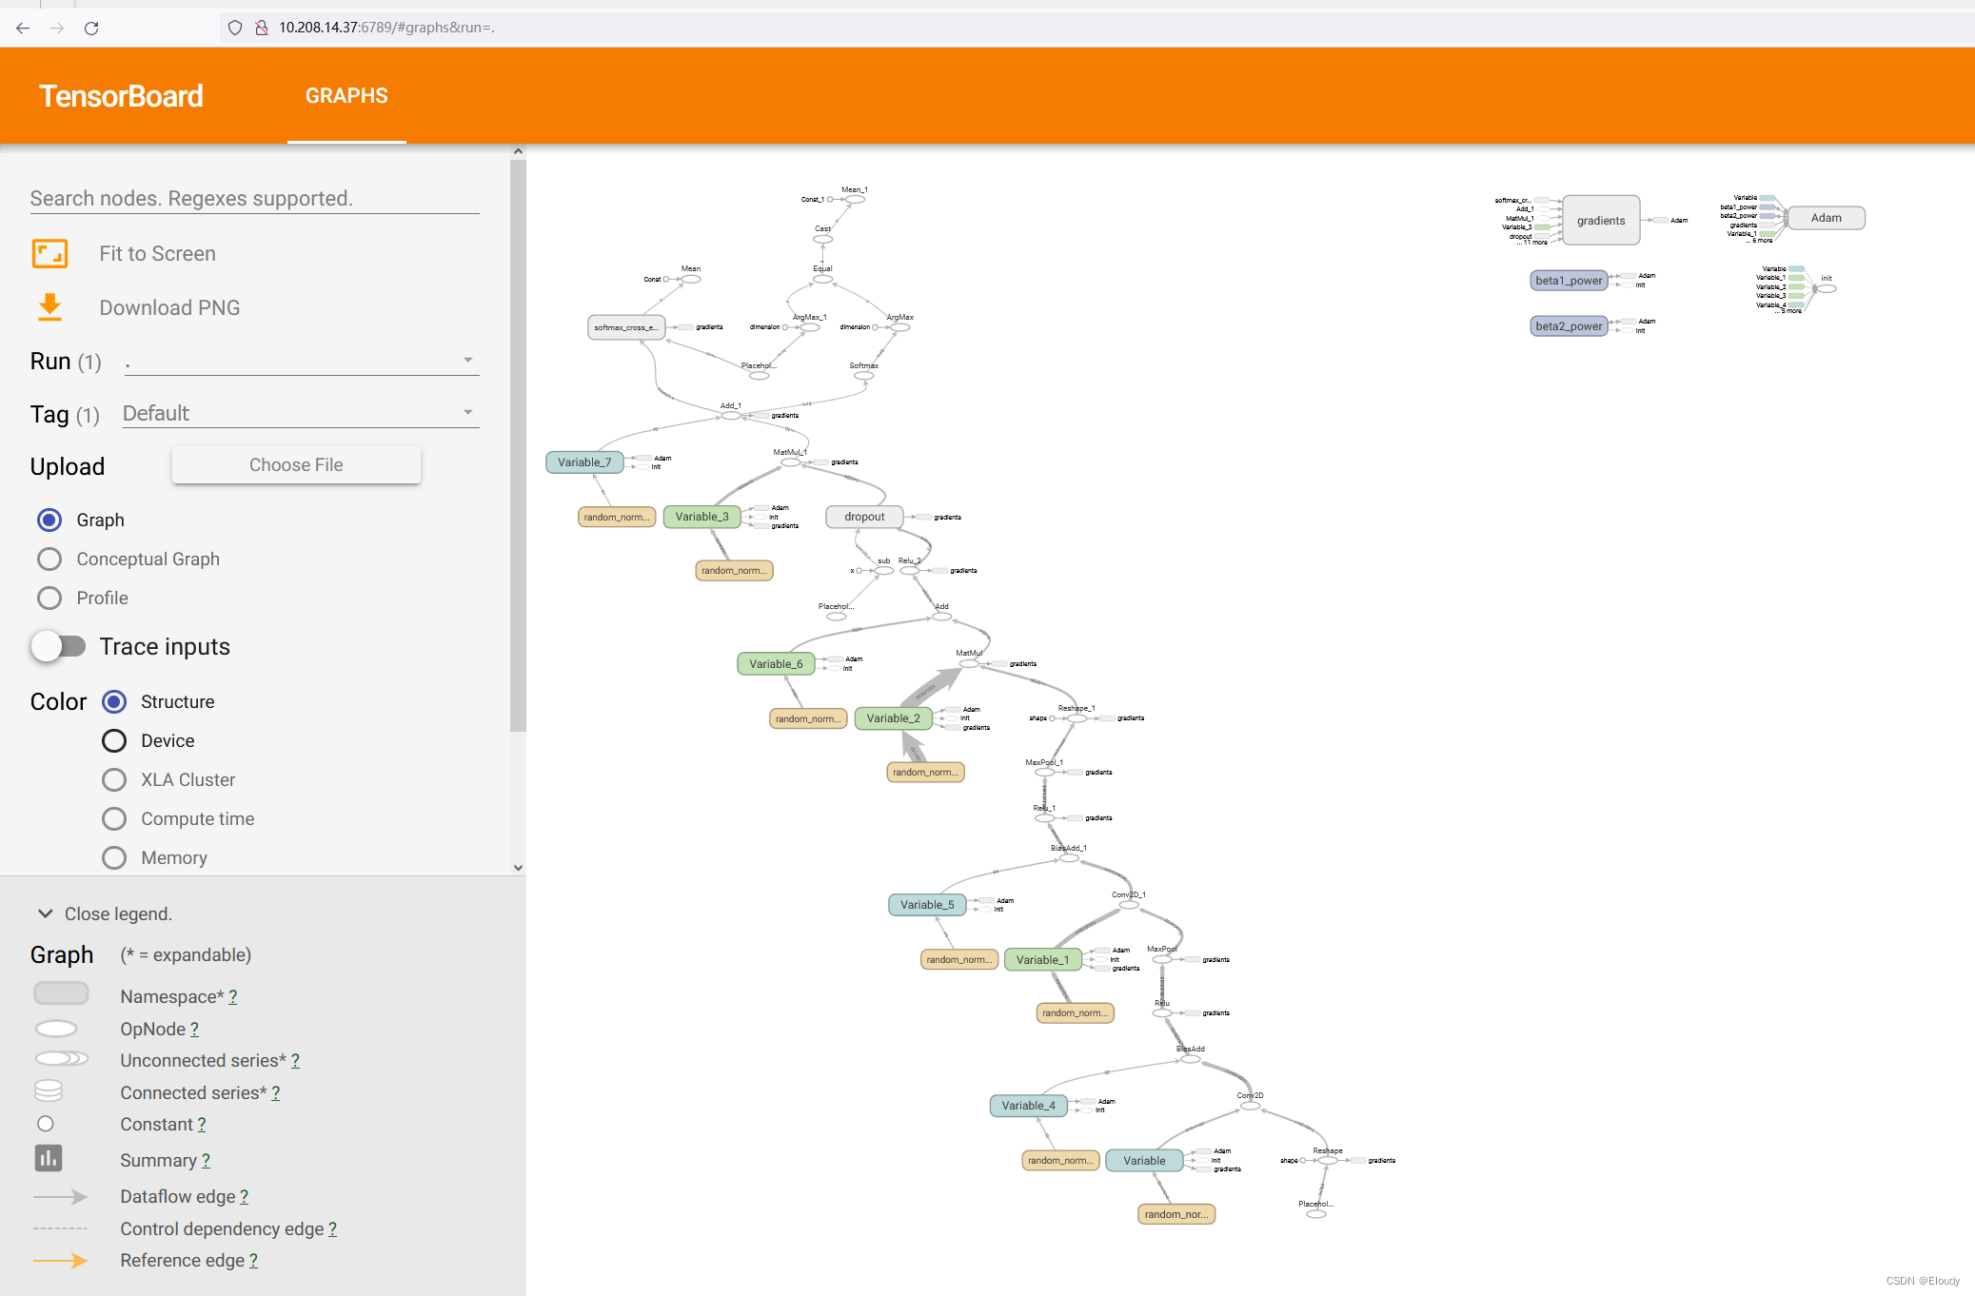The image size is (1975, 1296).
Task: Click the Connected series stacked icon
Action: click(x=48, y=1090)
